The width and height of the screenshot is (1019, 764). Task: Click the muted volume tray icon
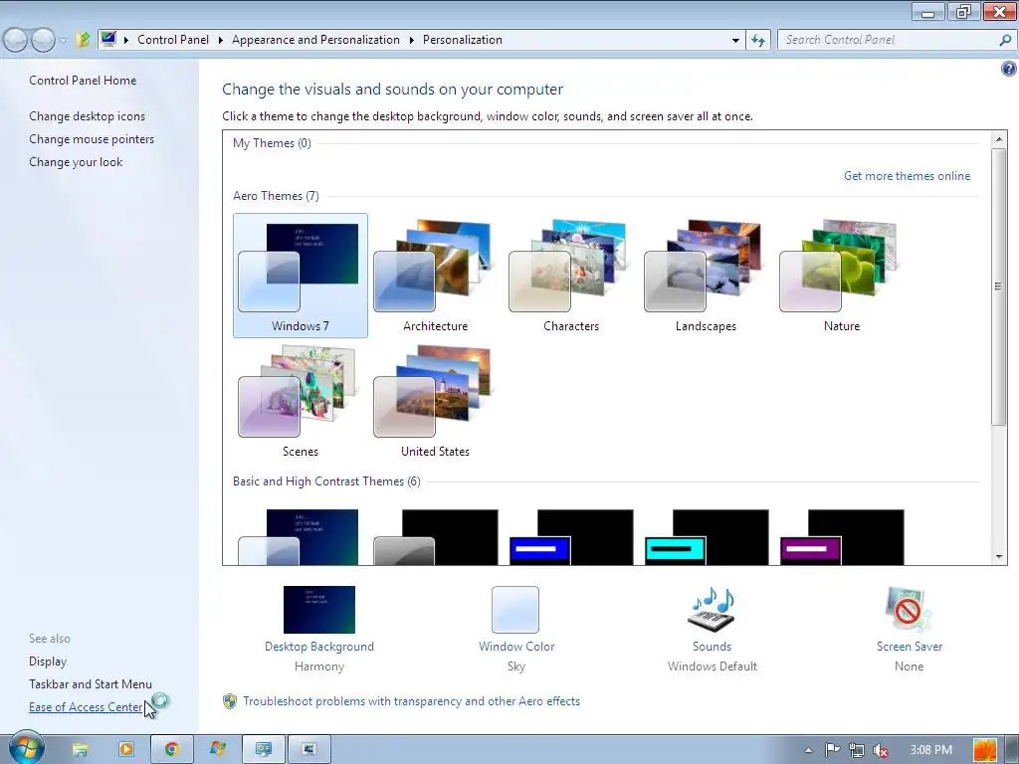coord(881,750)
